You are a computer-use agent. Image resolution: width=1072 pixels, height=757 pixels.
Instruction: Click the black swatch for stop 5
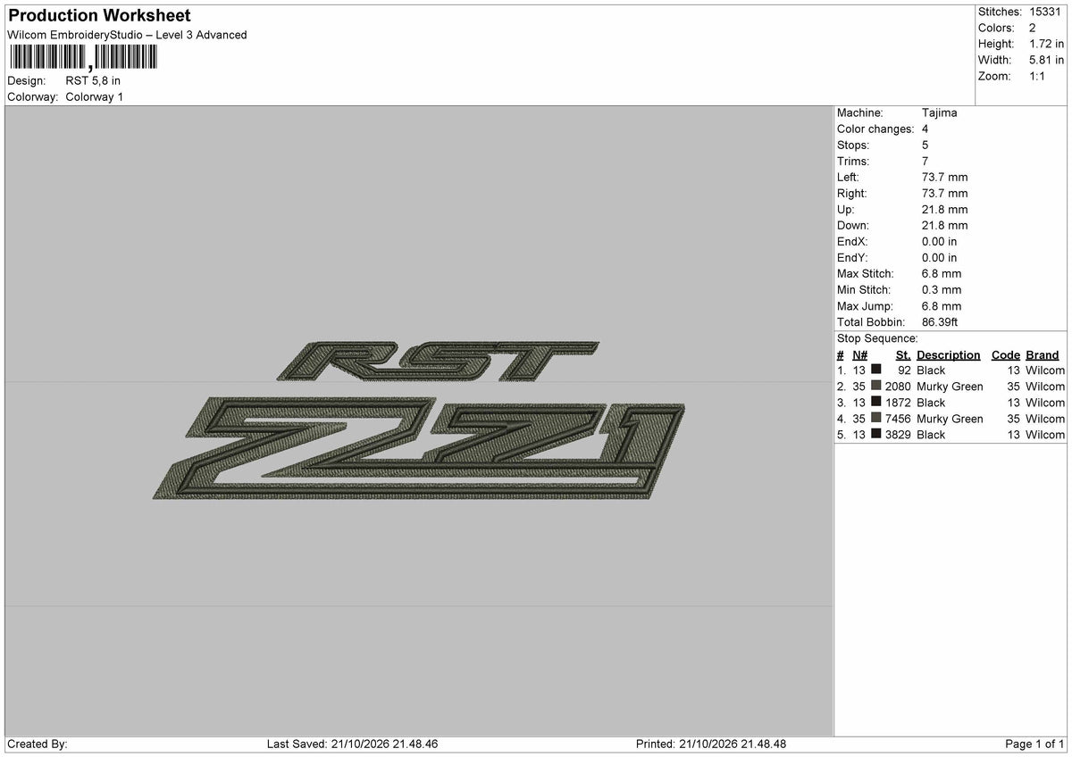click(x=876, y=435)
